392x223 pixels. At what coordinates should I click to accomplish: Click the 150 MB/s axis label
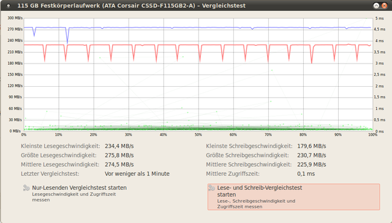click(x=15, y=75)
